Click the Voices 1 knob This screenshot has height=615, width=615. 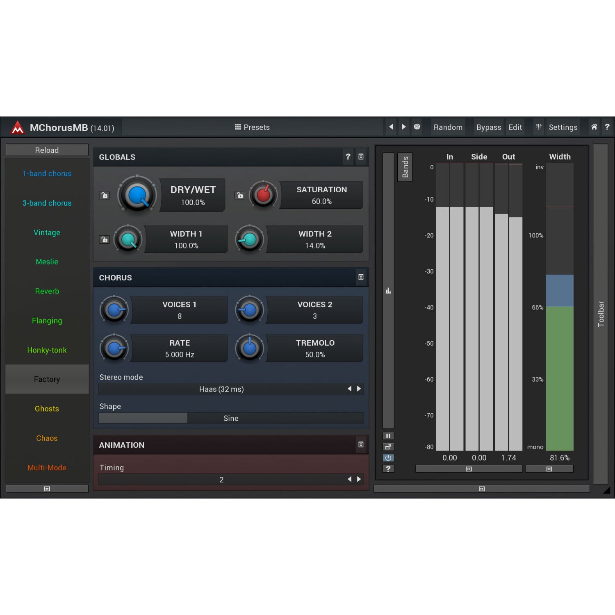point(114,310)
